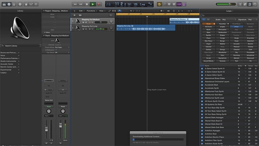This screenshot has width=259, height=146.
Task: Collapse the Track inspector disclosure triangle
Action: (44, 35)
